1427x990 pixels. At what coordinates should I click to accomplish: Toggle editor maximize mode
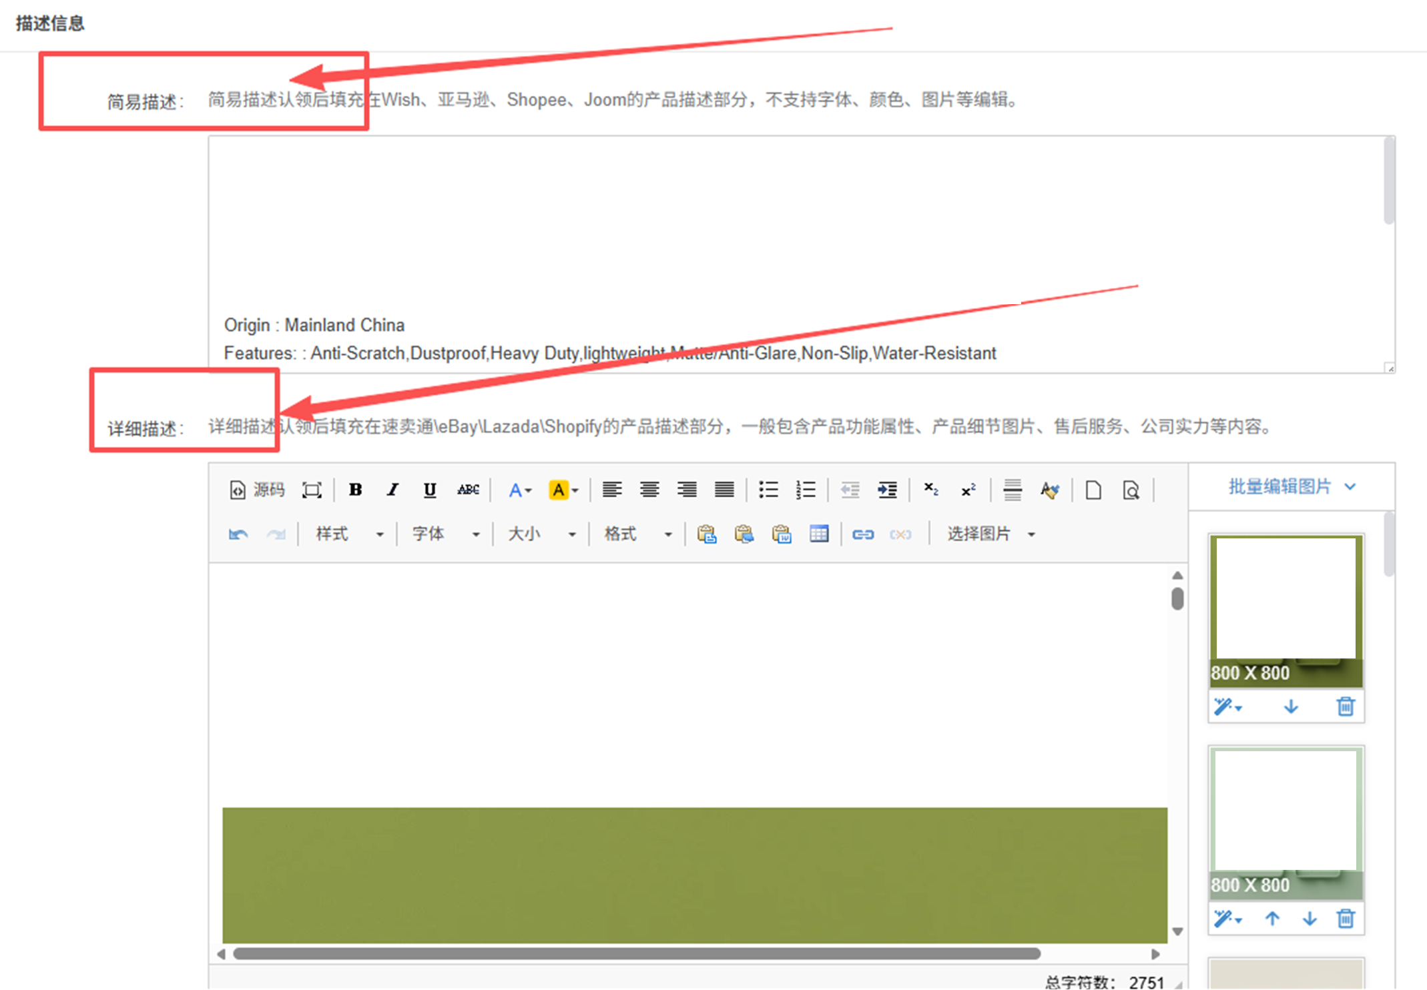point(312,490)
